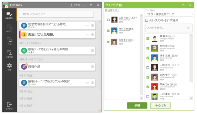The height and width of the screenshot is (114, 197).
Task: Expand the 勤怠管理の利用マニュアル作成 task chevron
Action: [88, 26]
